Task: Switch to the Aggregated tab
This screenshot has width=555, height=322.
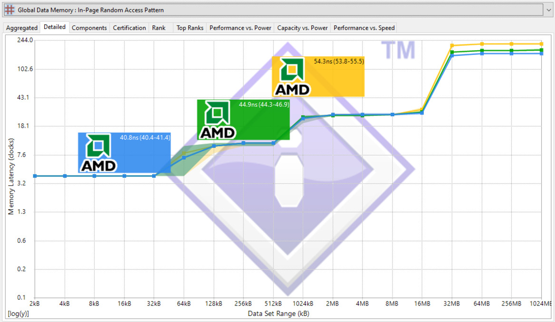Action: click(x=21, y=28)
